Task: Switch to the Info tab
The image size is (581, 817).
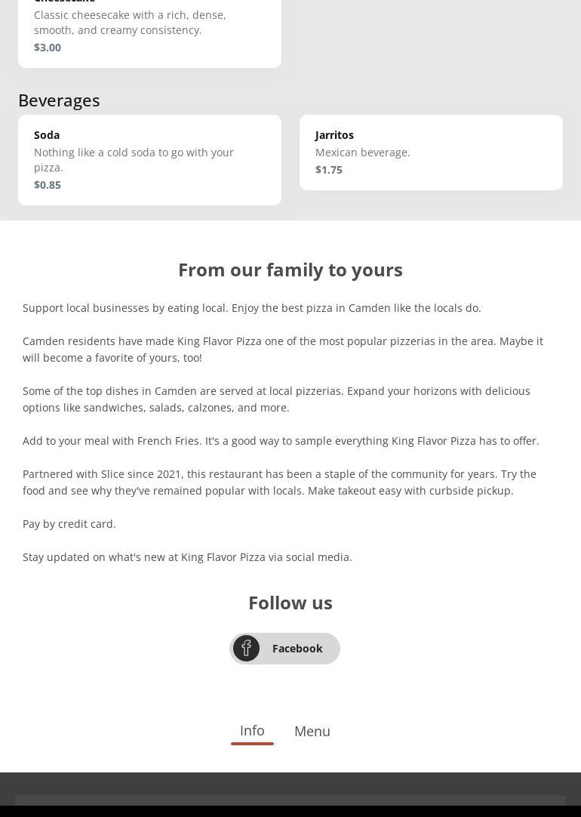Action: [x=252, y=730]
